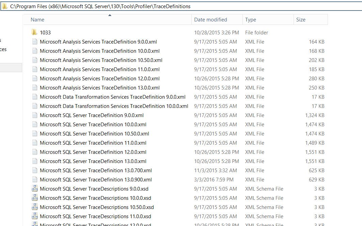362x226 pixels.
Task: Open the 1033 folder icon
Action: 34,32
